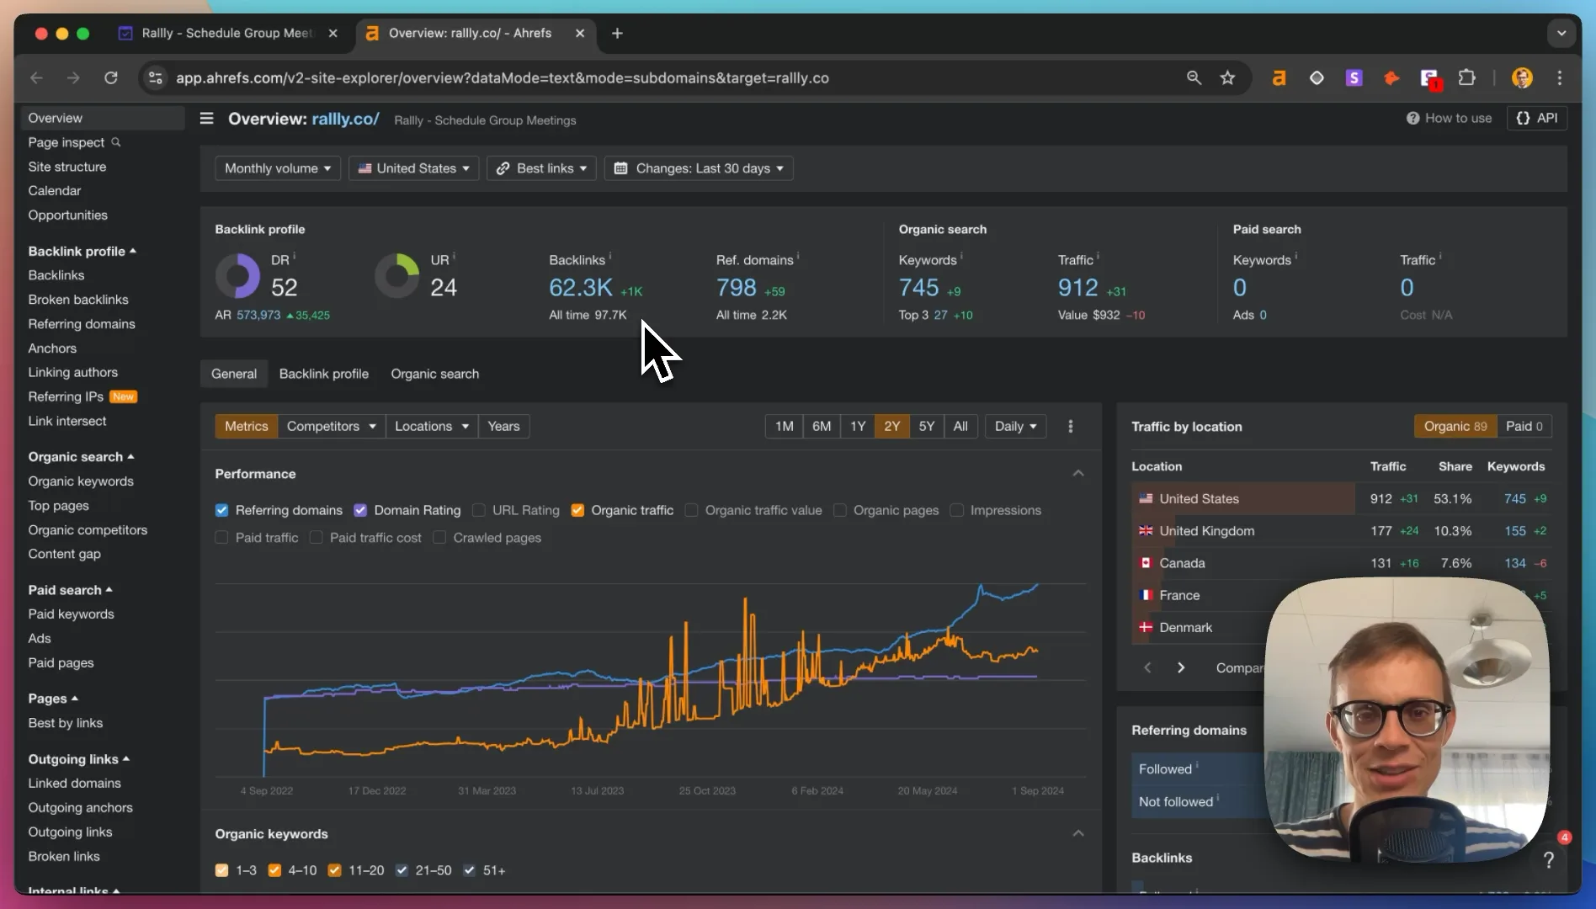Go to next locations page arrow
The height and width of the screenshot is (909, 1596).
click(x=1181, y=667)
